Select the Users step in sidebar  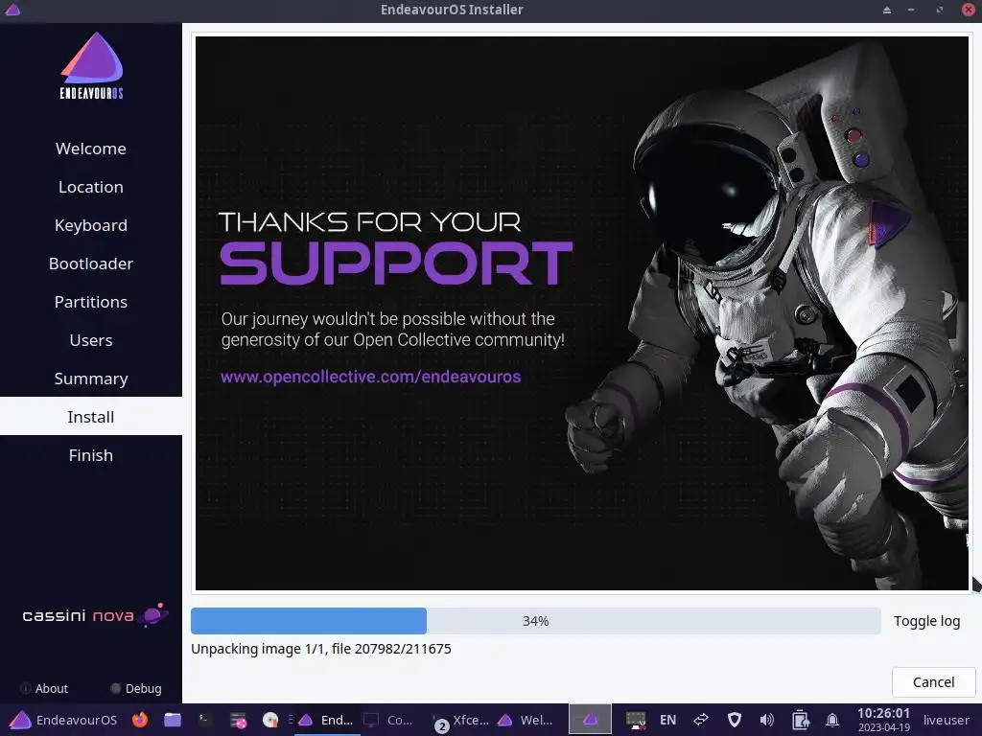point(91,340)
